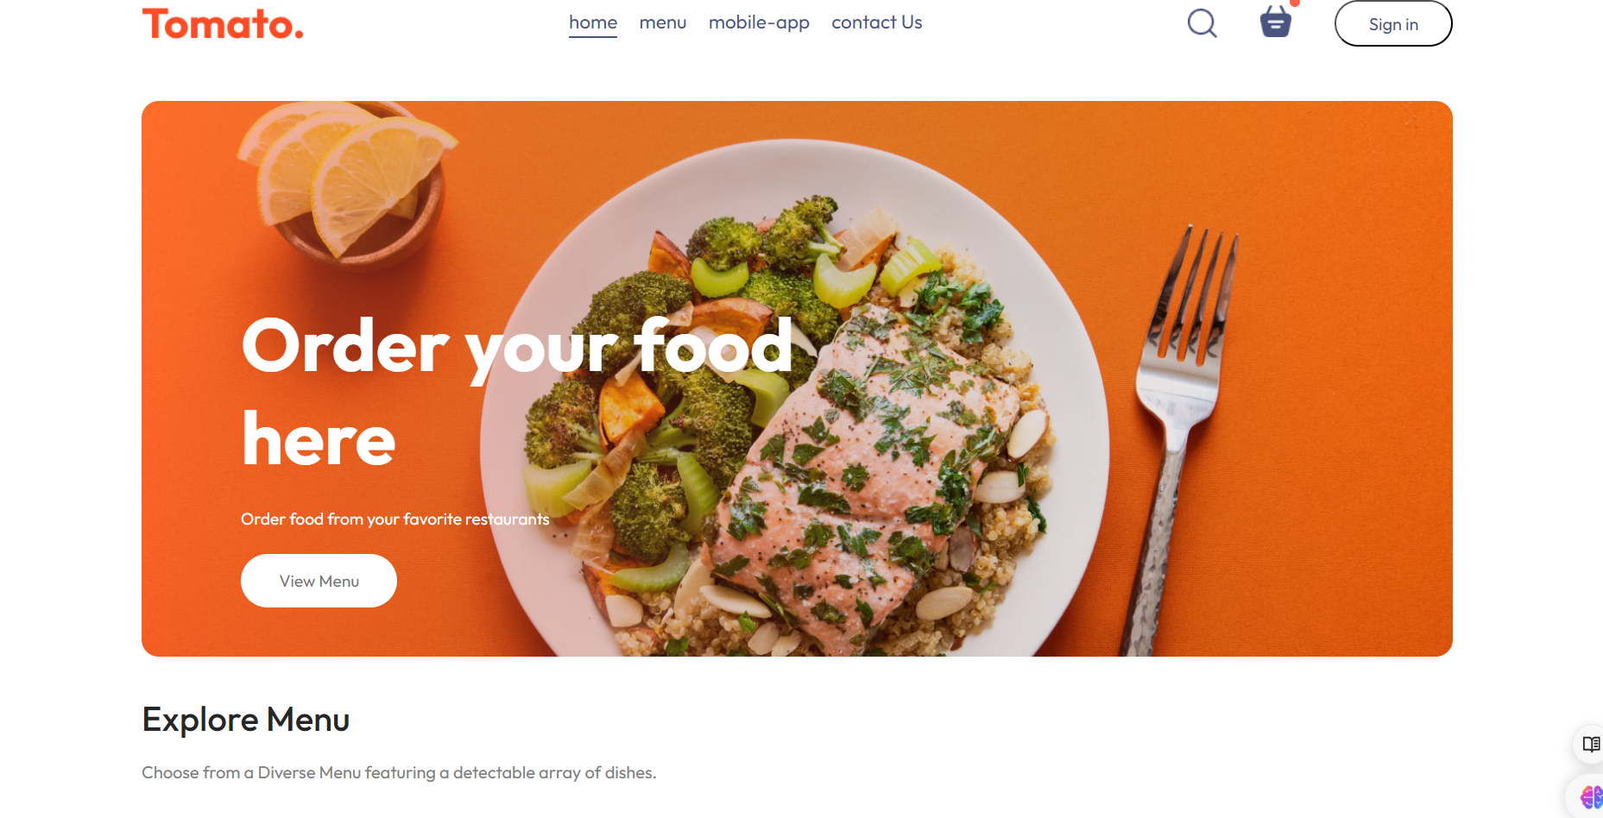This screenshot has height=818, width=1603.
Task: Click the "Choose from a Diverse Menu" description
Action: coord(399,772)
